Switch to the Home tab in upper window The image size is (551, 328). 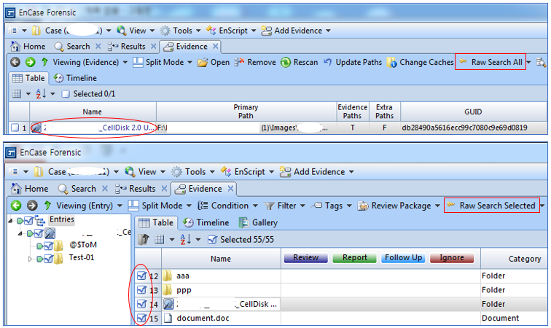[28, 47]
